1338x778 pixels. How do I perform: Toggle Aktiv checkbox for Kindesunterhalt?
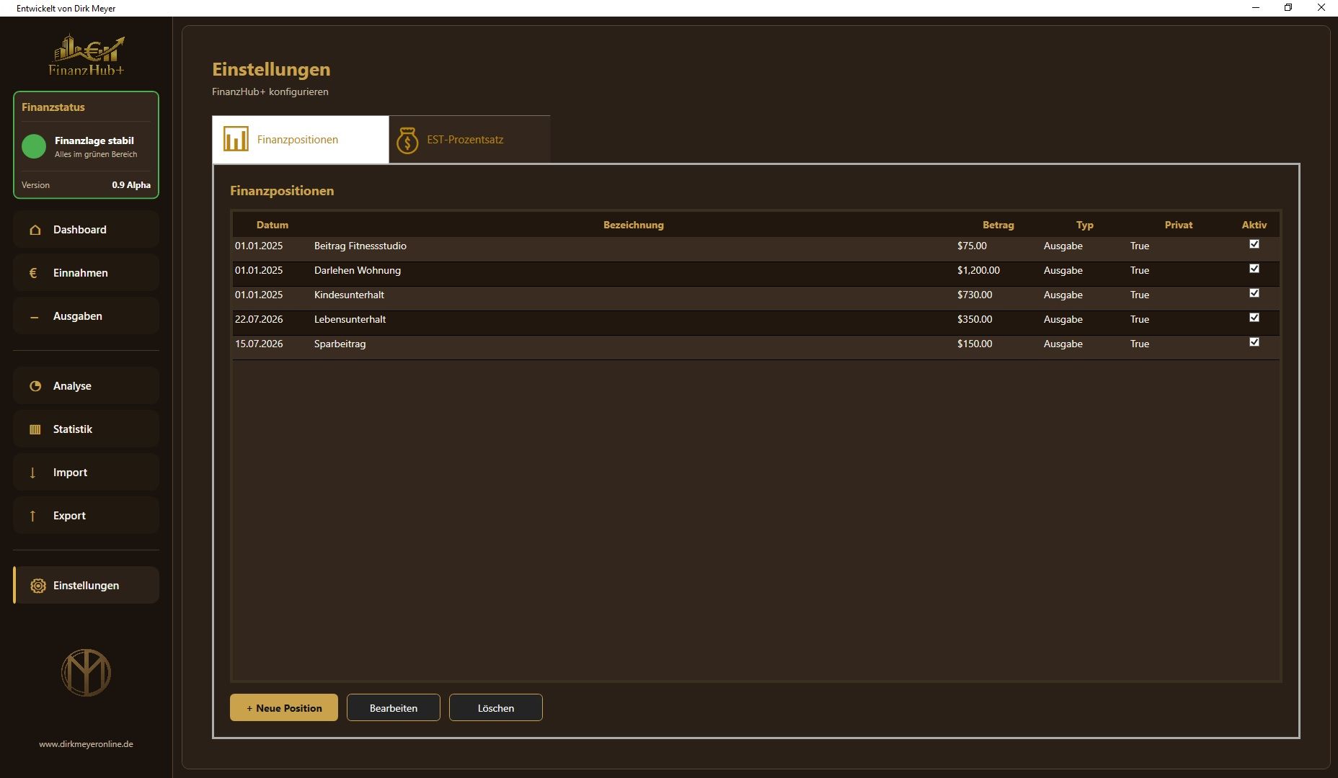point(1254,293)
